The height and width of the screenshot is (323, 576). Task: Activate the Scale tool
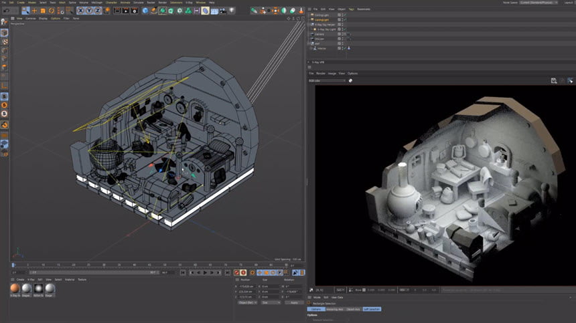click(43, 11)
